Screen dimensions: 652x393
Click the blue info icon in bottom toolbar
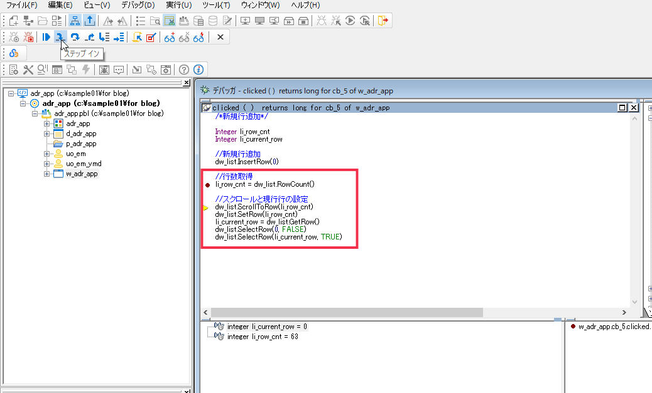(x=198, y=70)
